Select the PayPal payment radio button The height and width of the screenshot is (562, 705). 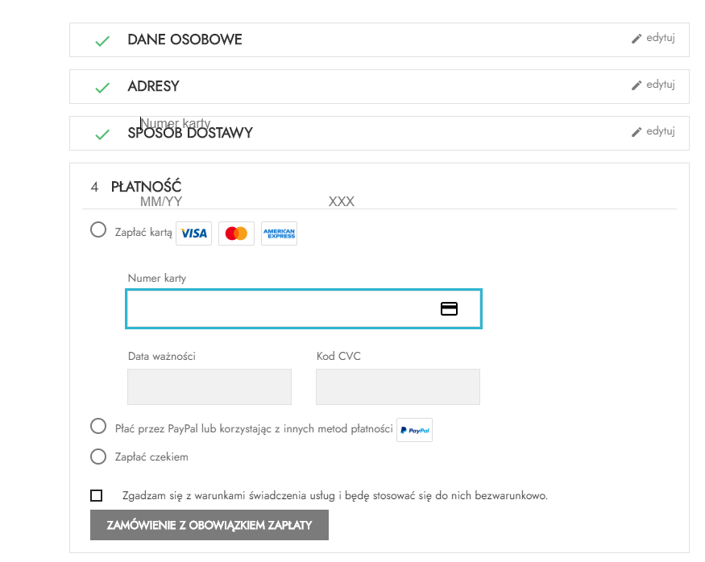click(x=98, y=426)
